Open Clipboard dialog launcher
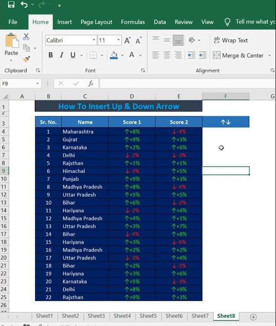This screenshot has height=326, width=276. [x=38, y=71]
